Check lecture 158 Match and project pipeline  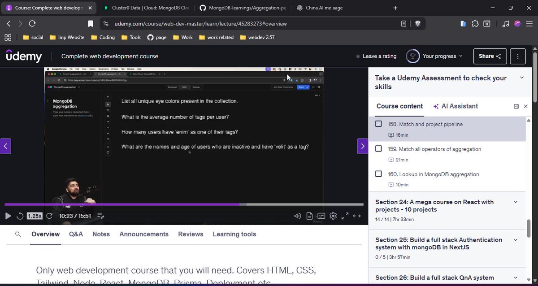[x=378, y=124]
